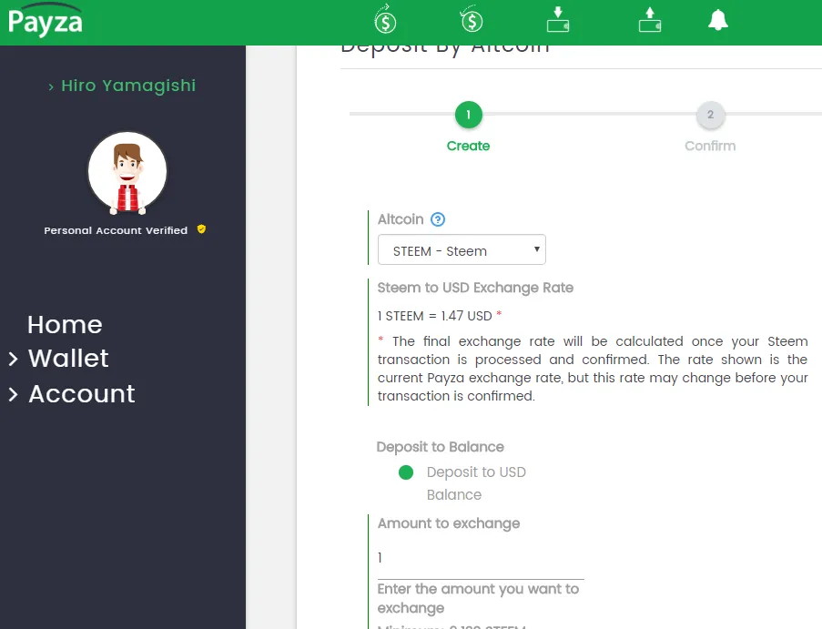
Task: Click the Amount to exchange label
Action: pyautogui.click(x=449, y=523)
